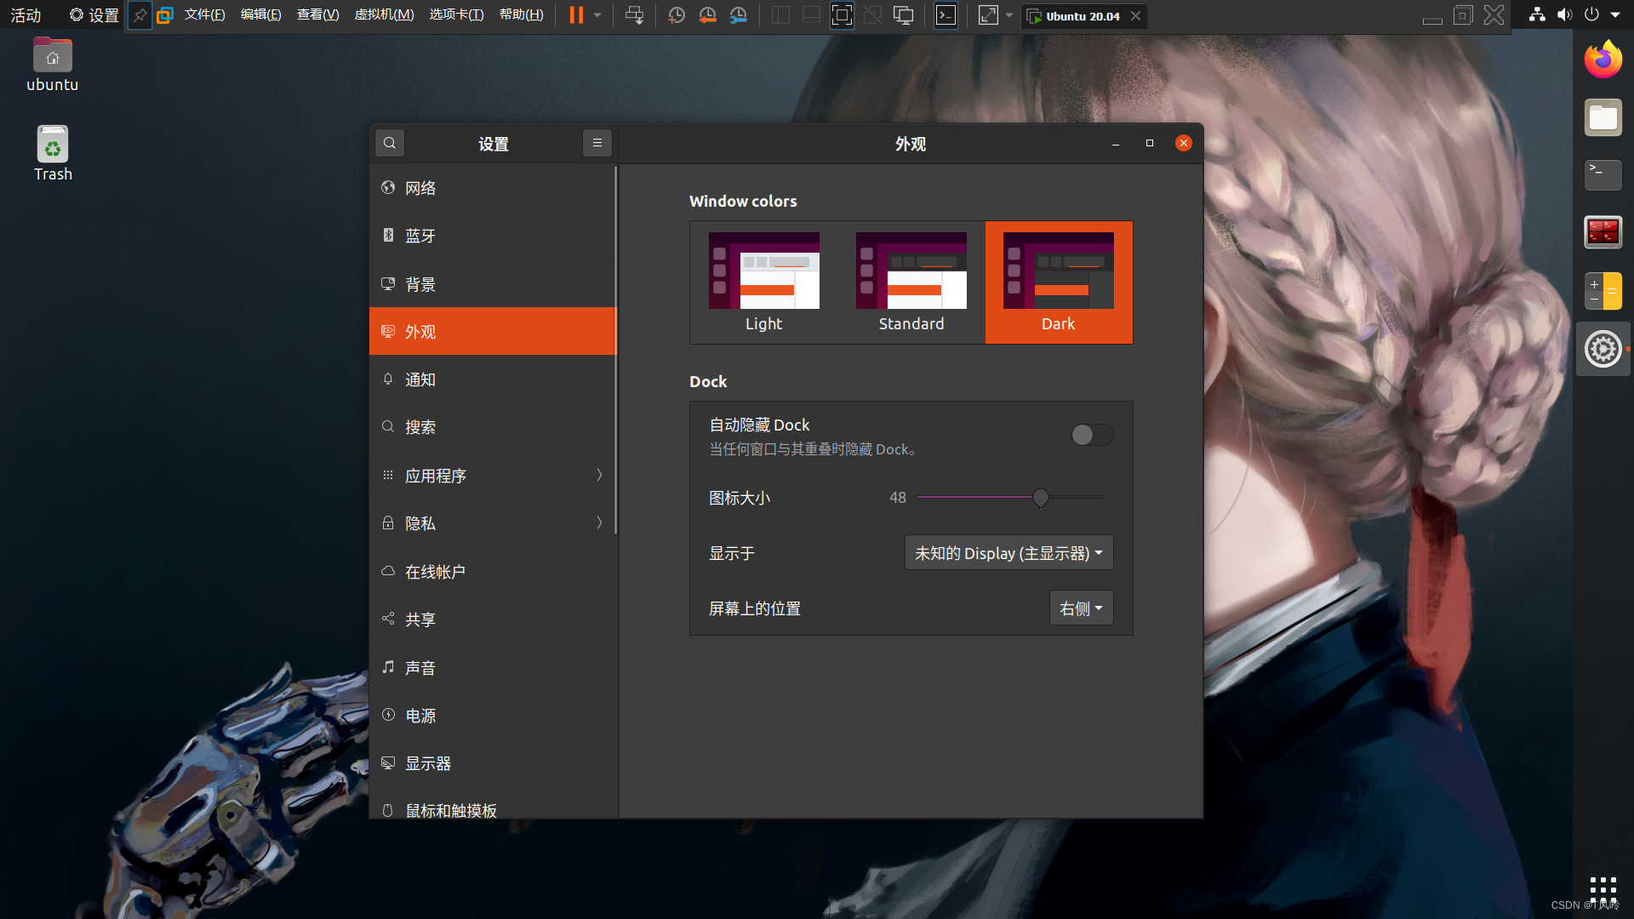1634x919 pixels.
Task: Open Calculator from the dock
Action: pyautogui.click(x=1603, y=290)
